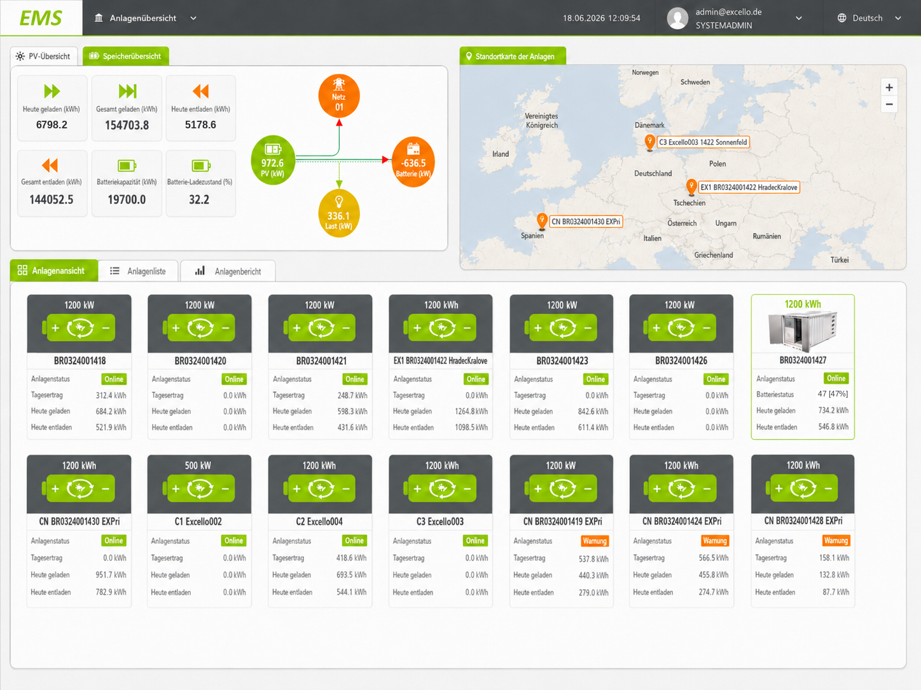Open the Anlagenübersicht dropdown menu

point(146,18)
